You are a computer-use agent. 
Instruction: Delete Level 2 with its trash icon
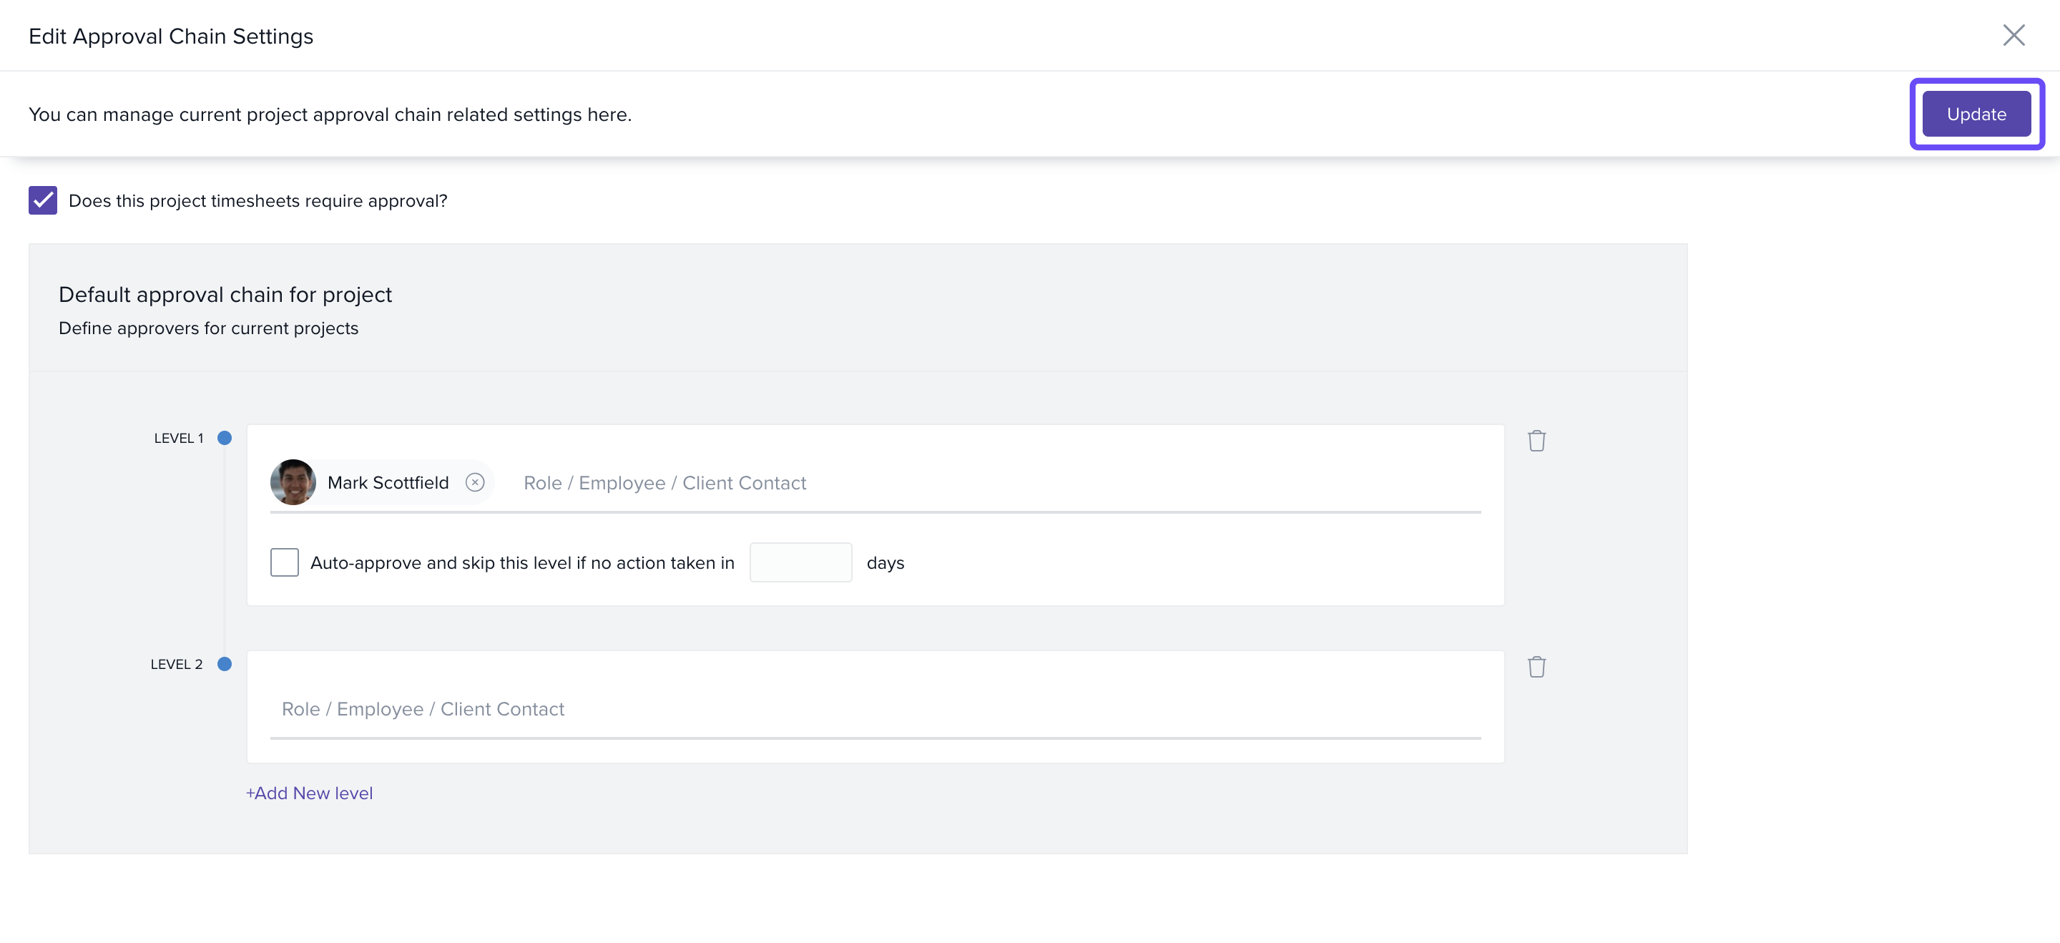pyautogui.click(x=1536, y=666)
